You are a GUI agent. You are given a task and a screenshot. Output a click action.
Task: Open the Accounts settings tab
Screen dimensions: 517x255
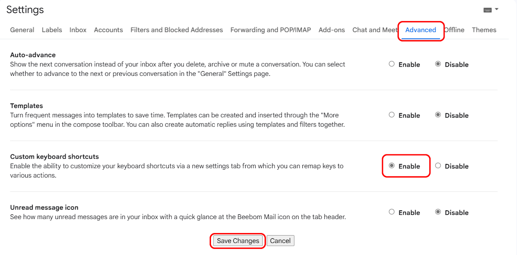pyautogui.click(x=108, y=30)
